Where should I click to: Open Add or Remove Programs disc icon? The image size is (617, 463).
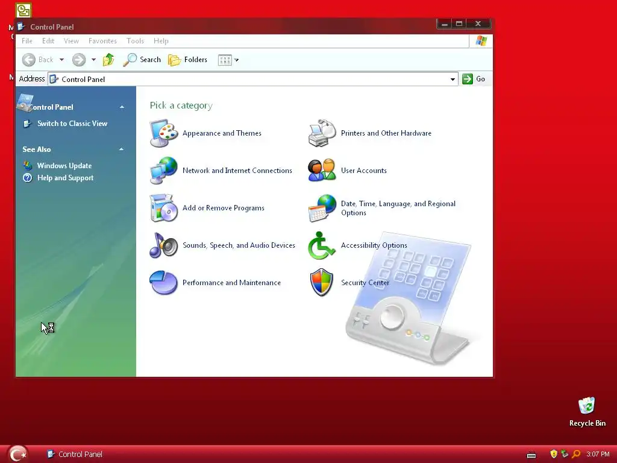(164, 208)
